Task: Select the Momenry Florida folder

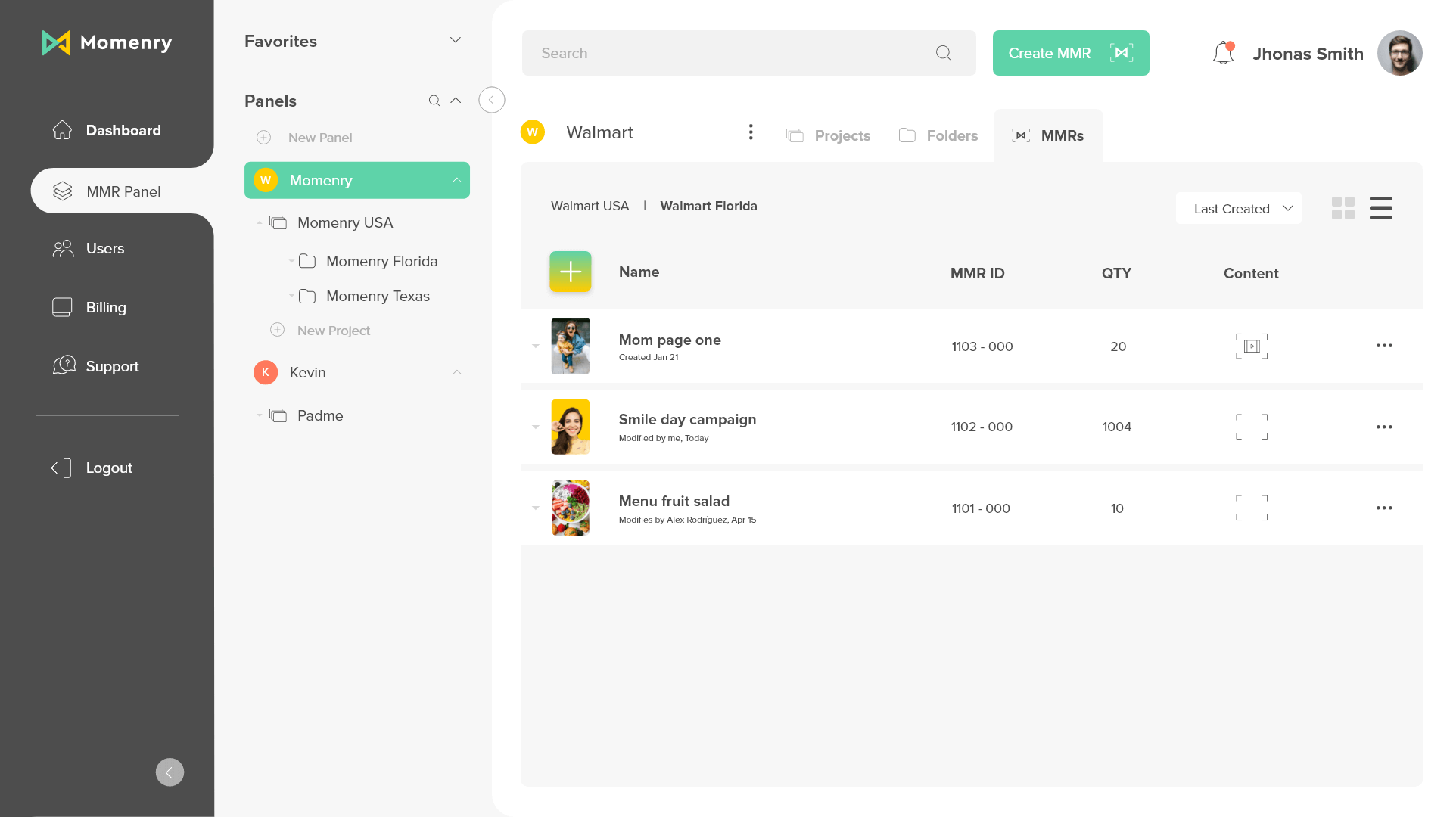Action: point(368,261)
